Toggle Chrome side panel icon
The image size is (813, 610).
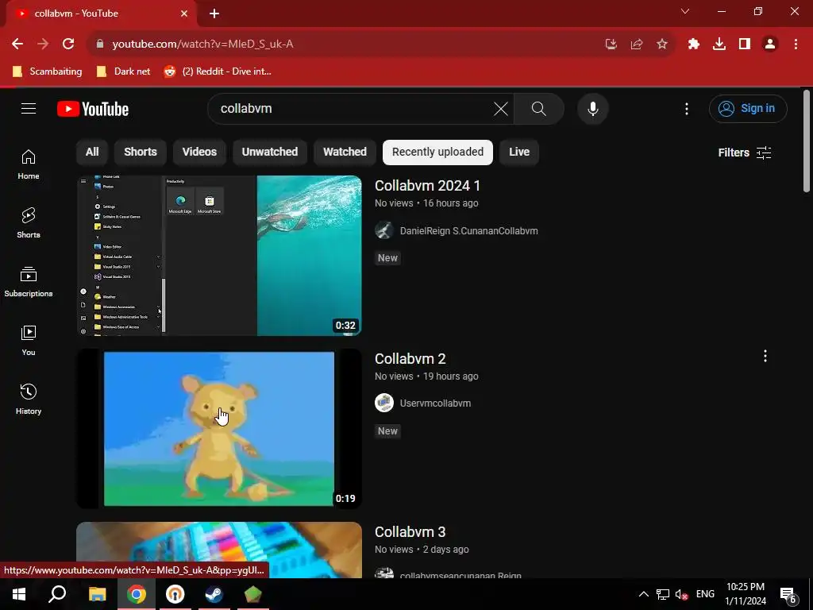coord(745,44)
